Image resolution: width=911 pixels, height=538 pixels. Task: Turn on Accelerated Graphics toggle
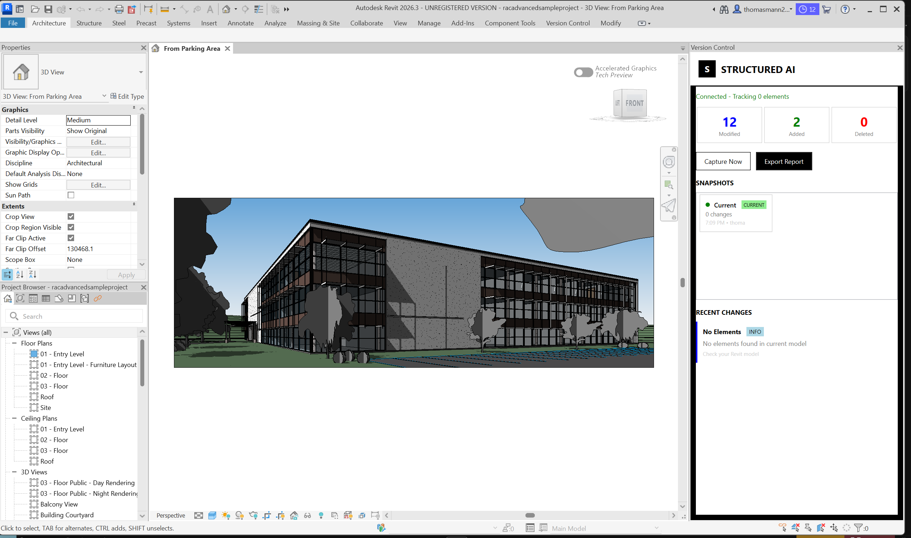point(583,72)
